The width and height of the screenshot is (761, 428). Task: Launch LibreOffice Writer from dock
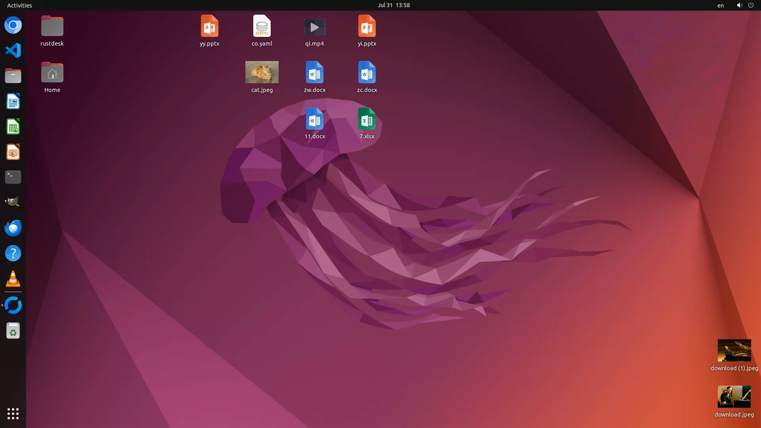click(x=13, y=101)
